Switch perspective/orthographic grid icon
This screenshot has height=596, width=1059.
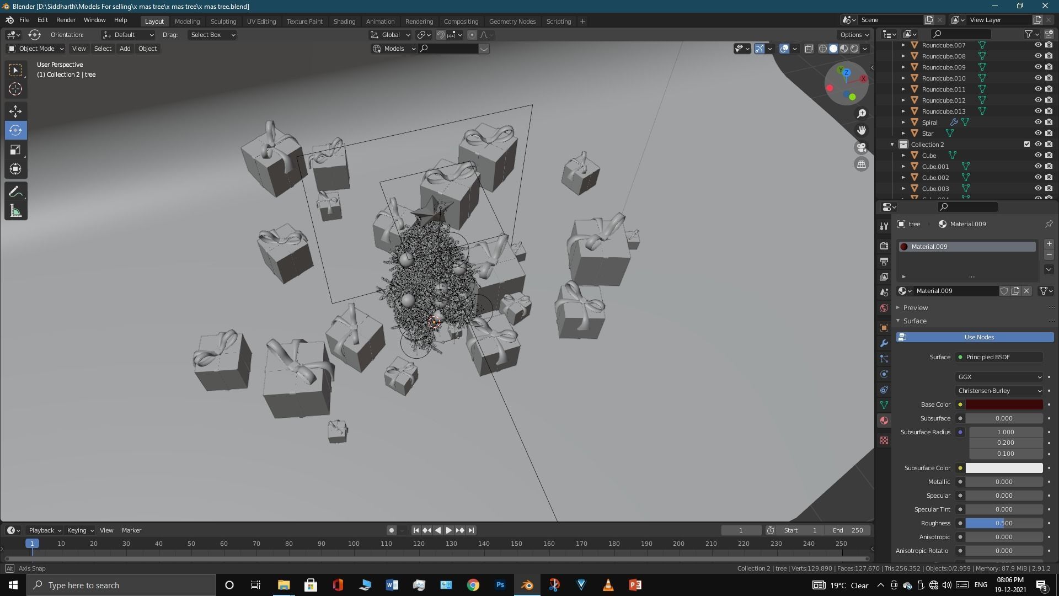coord(862,164)
